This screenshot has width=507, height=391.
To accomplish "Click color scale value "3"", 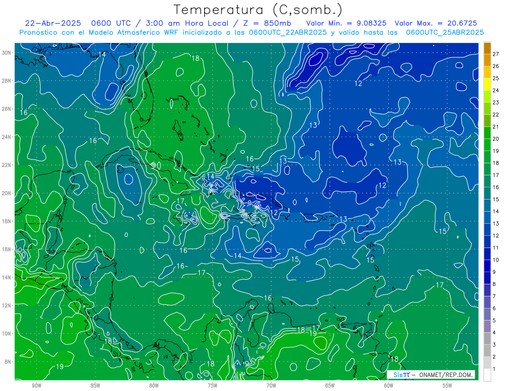I will click(x=494, y=345).
